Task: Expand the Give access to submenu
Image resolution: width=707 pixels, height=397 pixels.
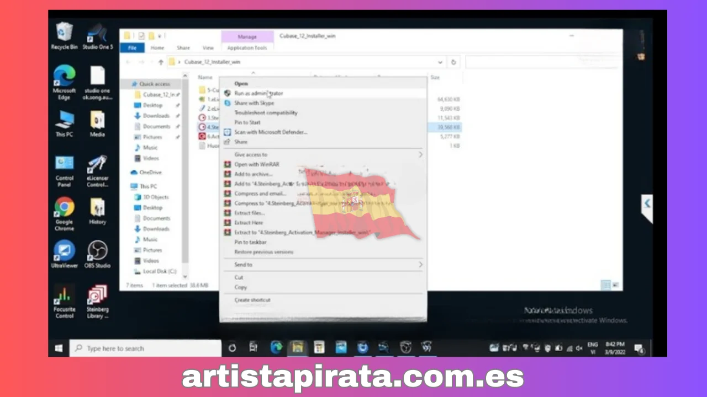Action: coord(323,154)
